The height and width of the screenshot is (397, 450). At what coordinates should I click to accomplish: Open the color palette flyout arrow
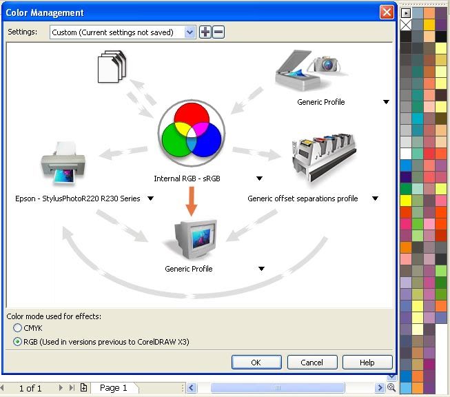point(406,13)
